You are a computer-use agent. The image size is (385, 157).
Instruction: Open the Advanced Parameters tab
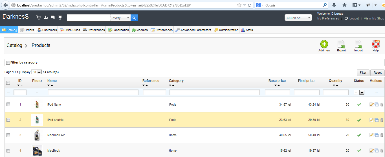[x=193, y=30]
